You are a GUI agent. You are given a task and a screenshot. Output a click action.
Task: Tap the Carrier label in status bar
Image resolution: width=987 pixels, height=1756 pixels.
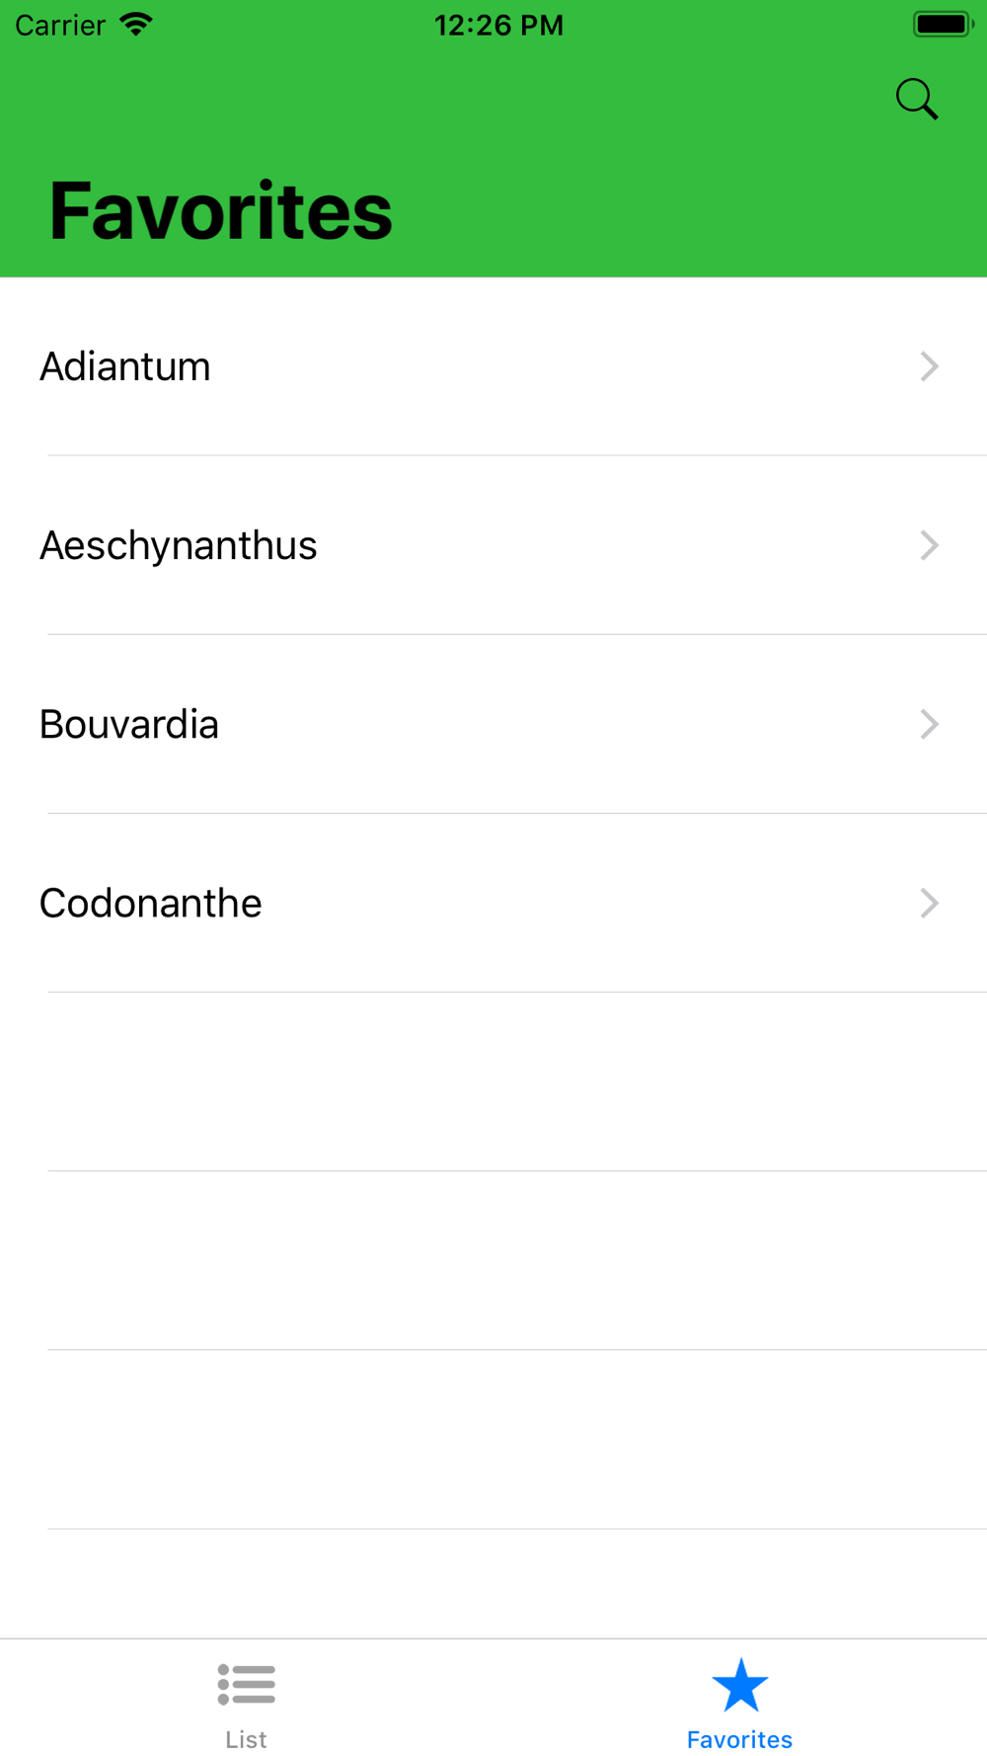click(x=60, y=25)
